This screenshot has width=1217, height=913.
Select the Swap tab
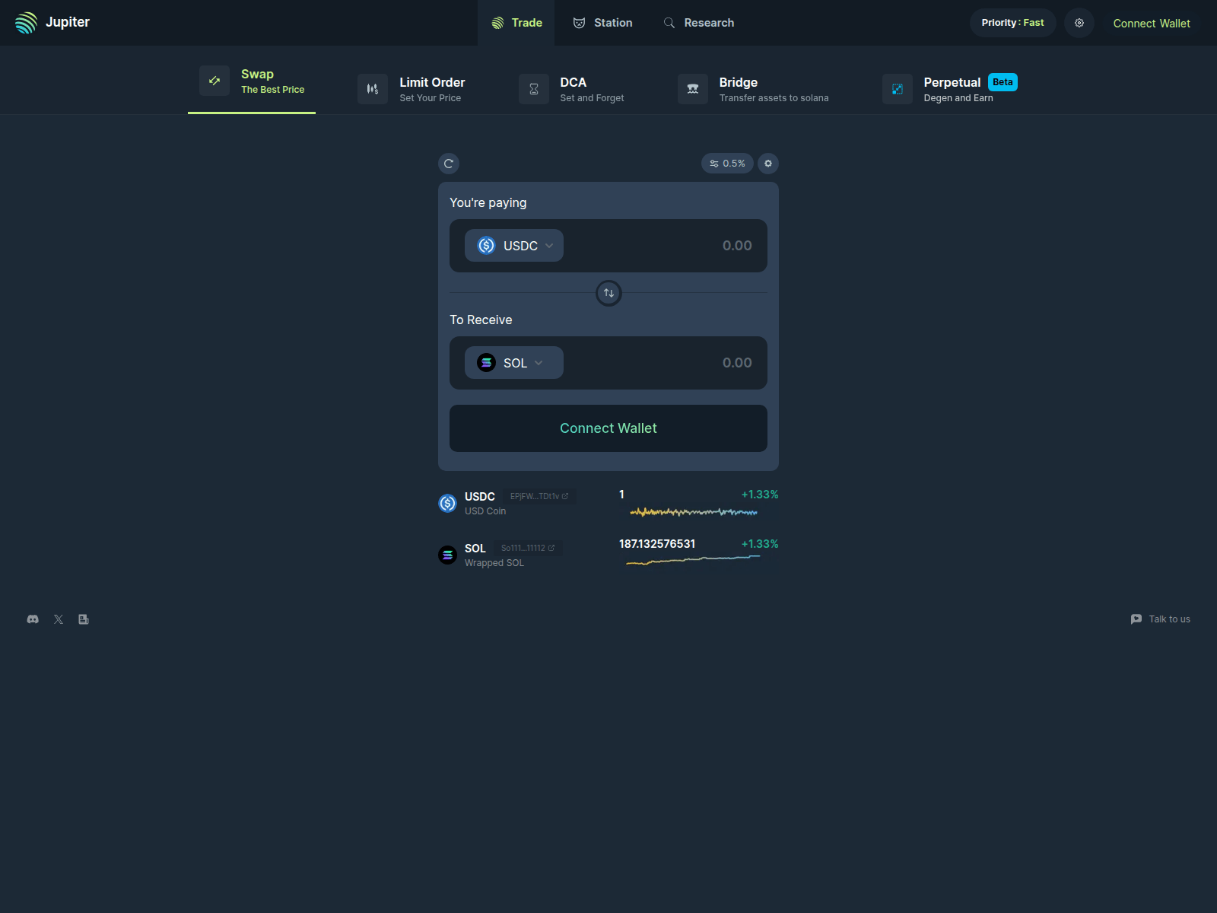click(252, 81)
